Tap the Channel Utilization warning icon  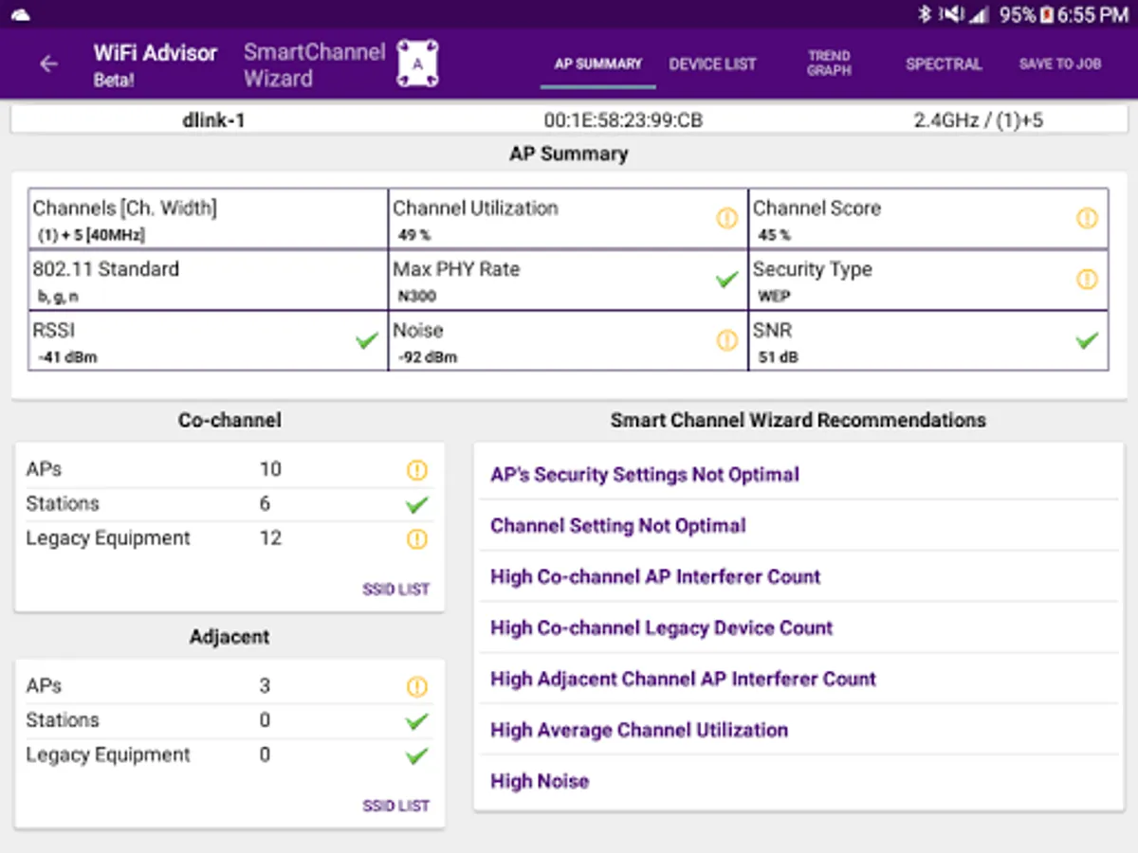[727, 219]
